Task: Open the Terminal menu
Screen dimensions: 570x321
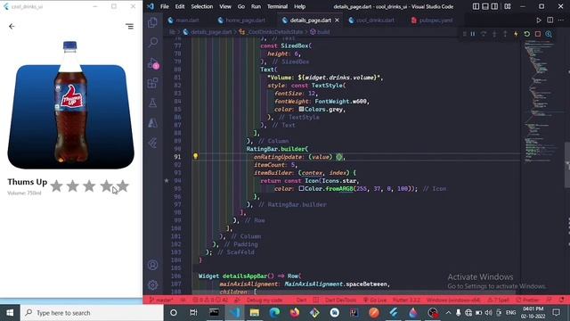Action: point(277,6)
